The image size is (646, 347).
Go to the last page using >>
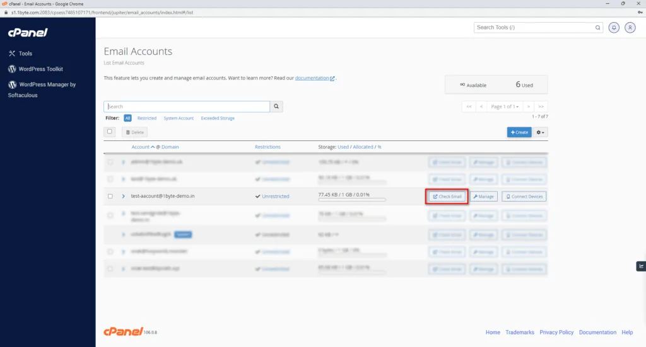pos(541,106)
